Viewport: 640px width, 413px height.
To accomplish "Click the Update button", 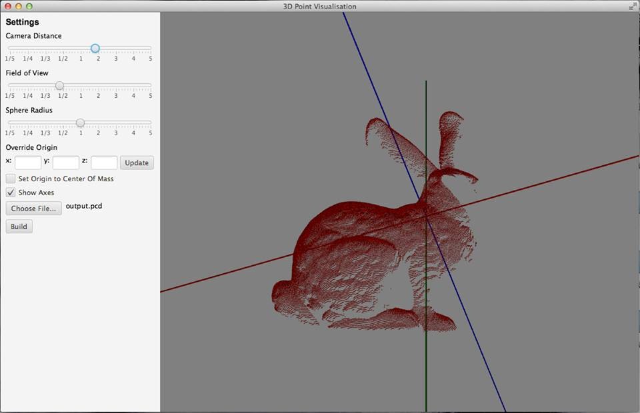I will 137,163.
